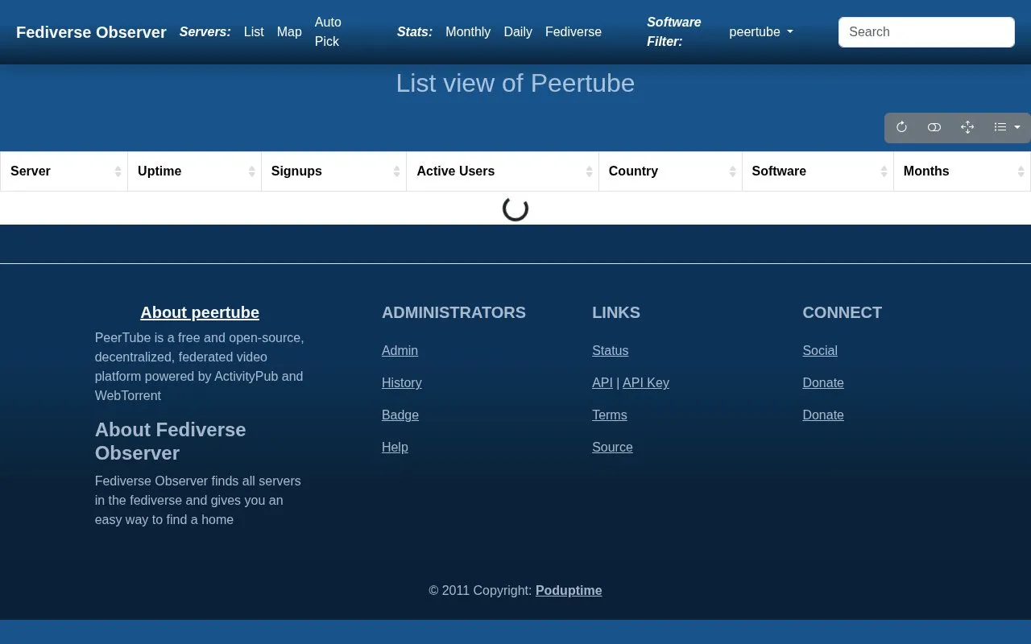Open the Badge link
Image resolution: width=1031 pixels, height=644 pixels.
400,415
